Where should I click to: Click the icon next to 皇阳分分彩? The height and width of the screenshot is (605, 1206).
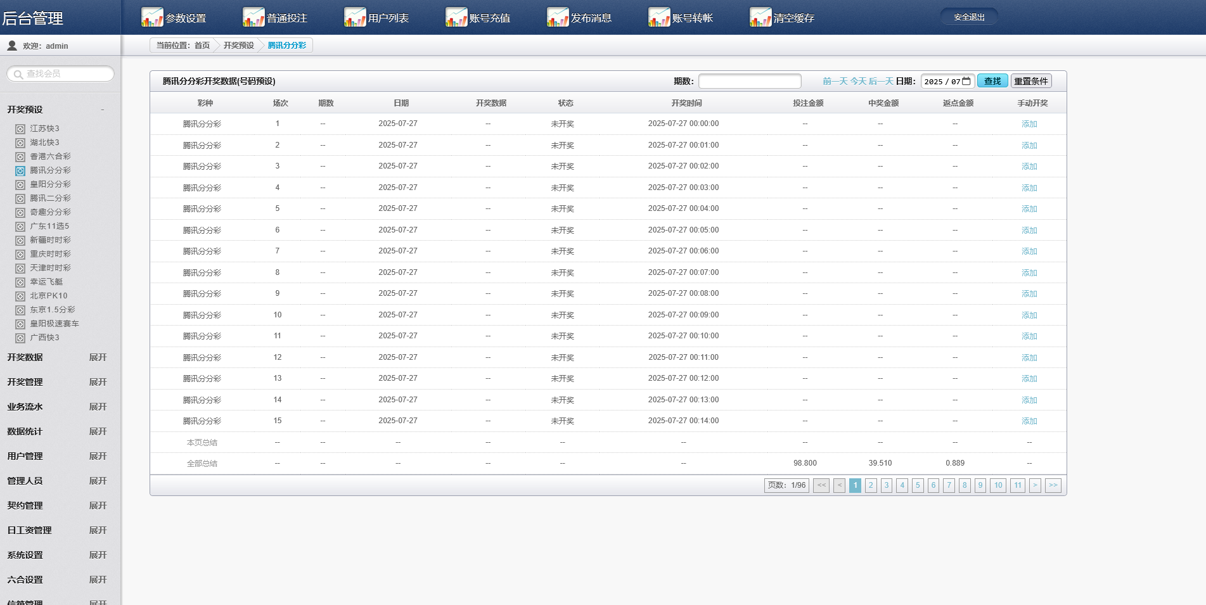click(x=20, y=184)
